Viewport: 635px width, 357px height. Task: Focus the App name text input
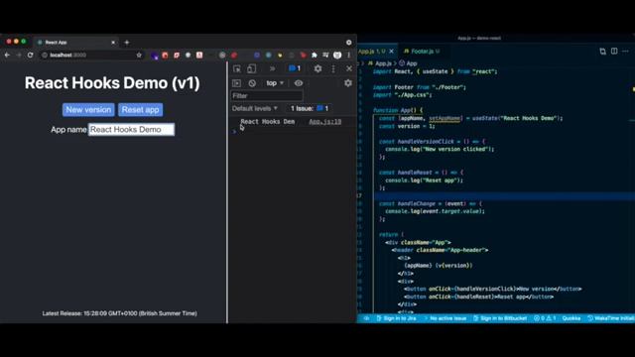click(132, 130)
